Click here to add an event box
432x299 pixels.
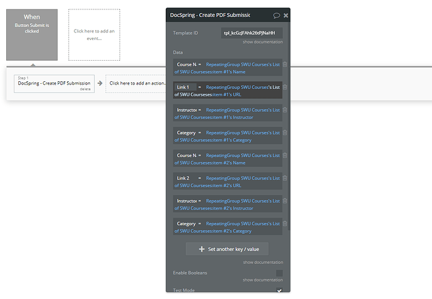pyautogui.click(x=94, y=34)
